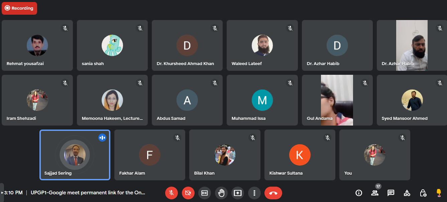The height and width of the screenshot is (202, 447).
Task: Click the muted mic icon on Waleed Lateef's tile
Action: tap(290, 28)
